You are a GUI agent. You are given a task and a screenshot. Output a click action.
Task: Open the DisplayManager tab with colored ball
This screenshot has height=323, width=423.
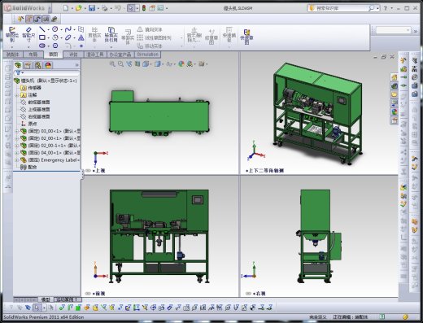click(48, 65)
